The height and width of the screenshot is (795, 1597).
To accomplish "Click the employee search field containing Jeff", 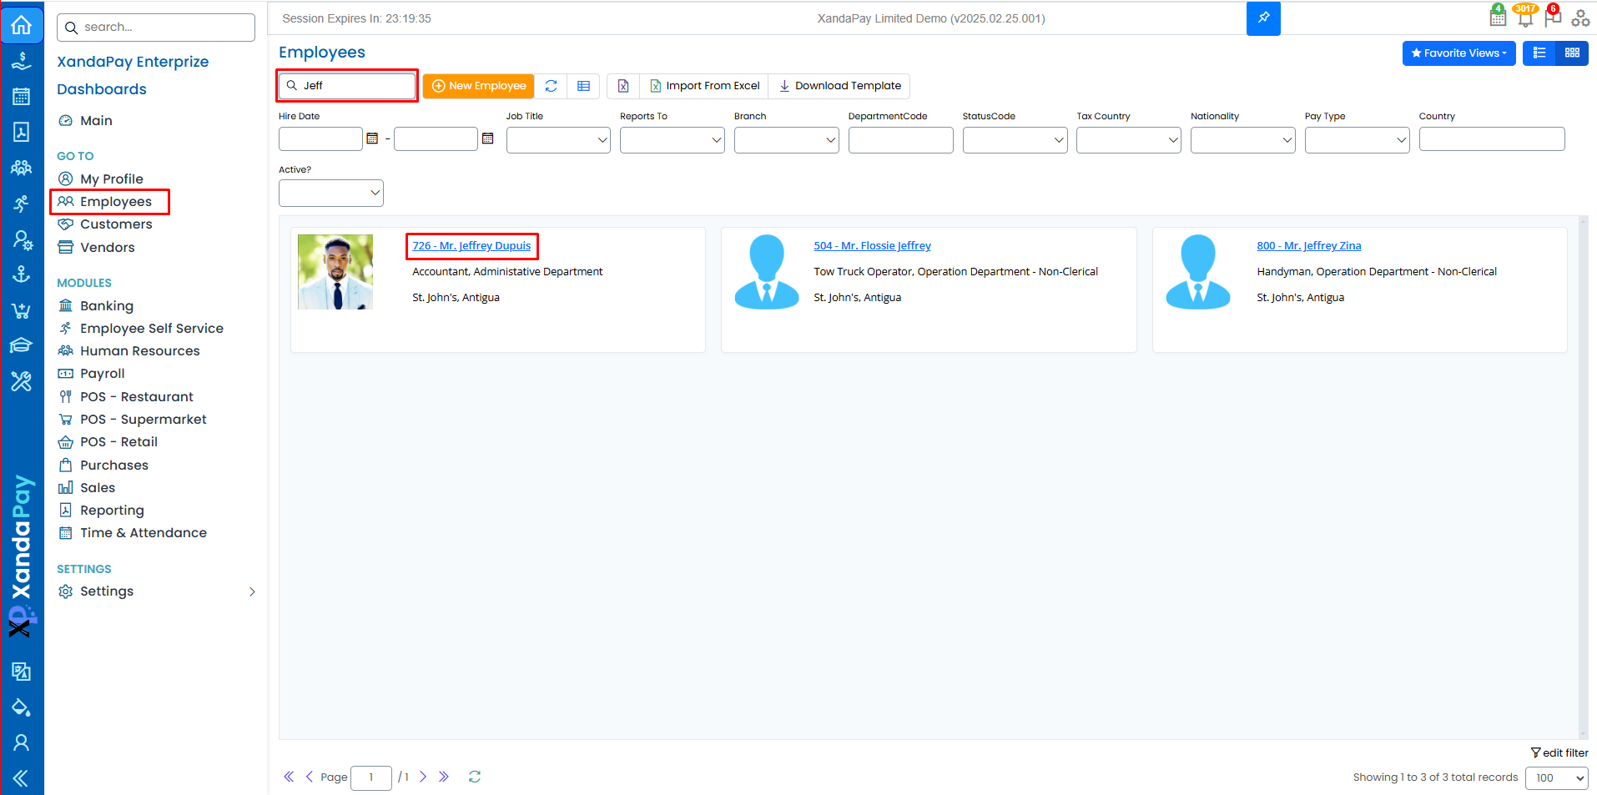I will click(347, 86).
